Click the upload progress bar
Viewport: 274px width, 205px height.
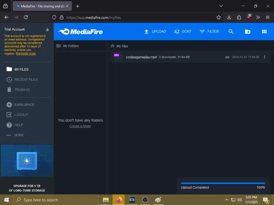[x=223, y=183]
